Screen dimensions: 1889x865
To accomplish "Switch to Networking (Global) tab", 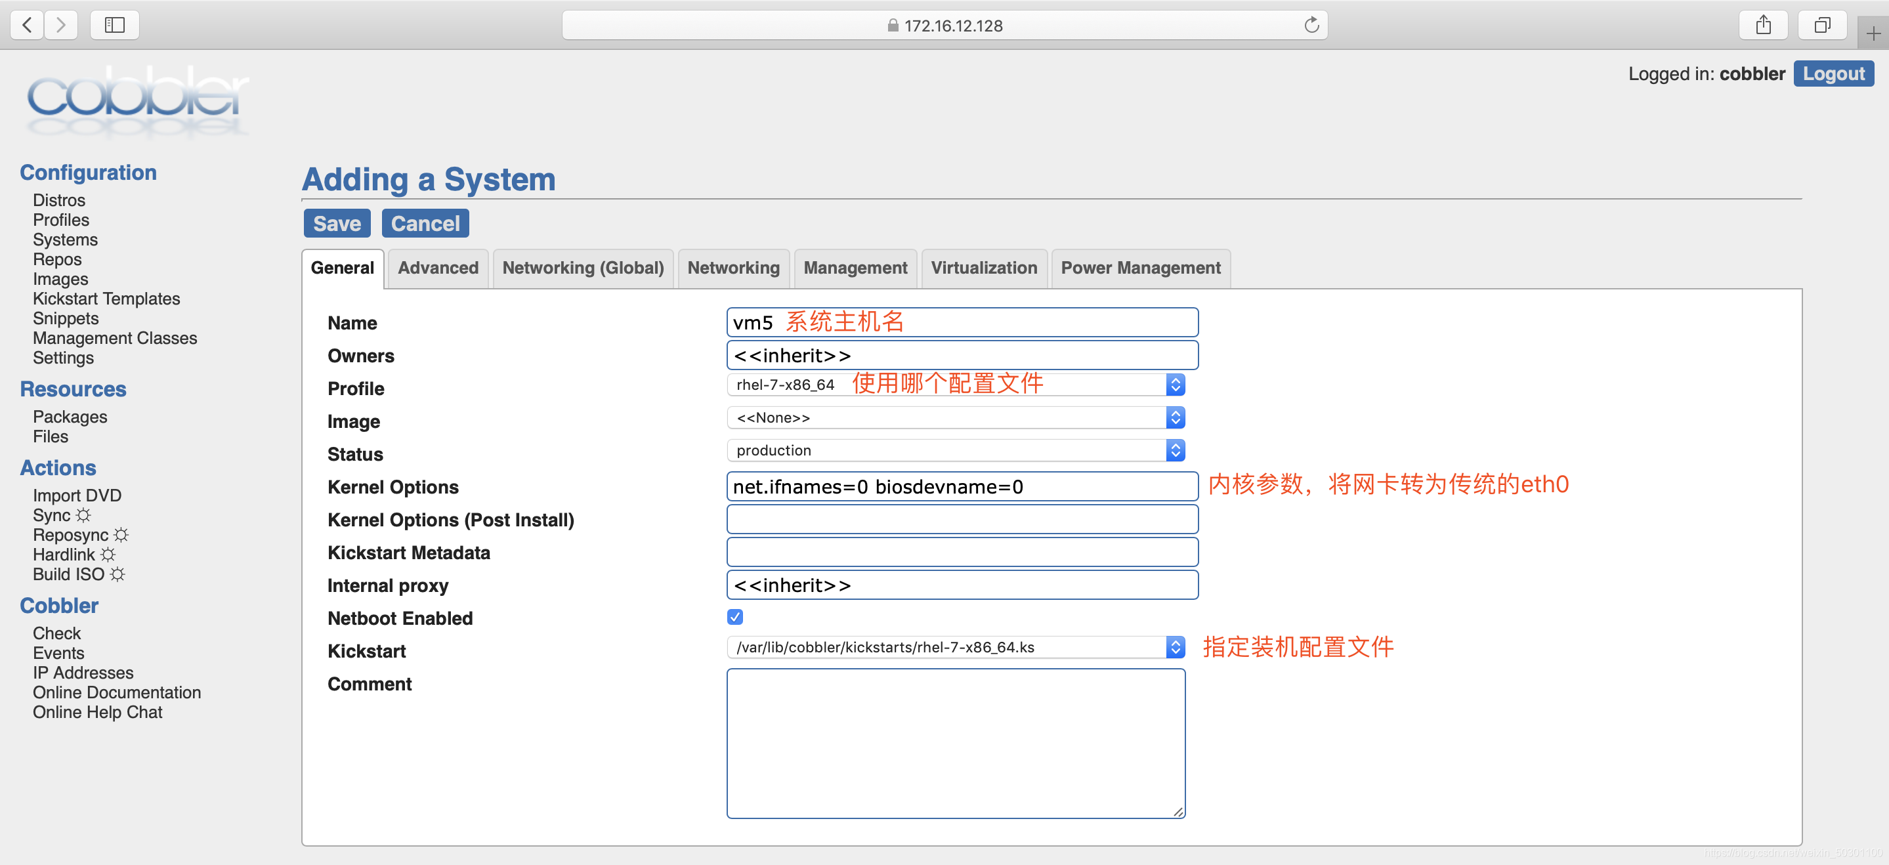I will tap(583, 268).
